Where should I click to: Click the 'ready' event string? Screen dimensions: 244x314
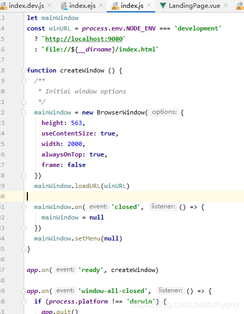click(90, 270)
